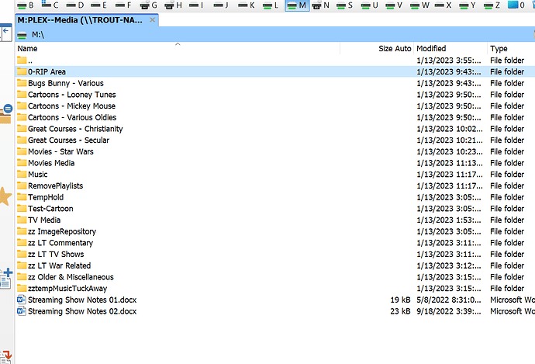535x364 pixels.
Task: Switch to network drive S
Action: [x=344, y=5]
